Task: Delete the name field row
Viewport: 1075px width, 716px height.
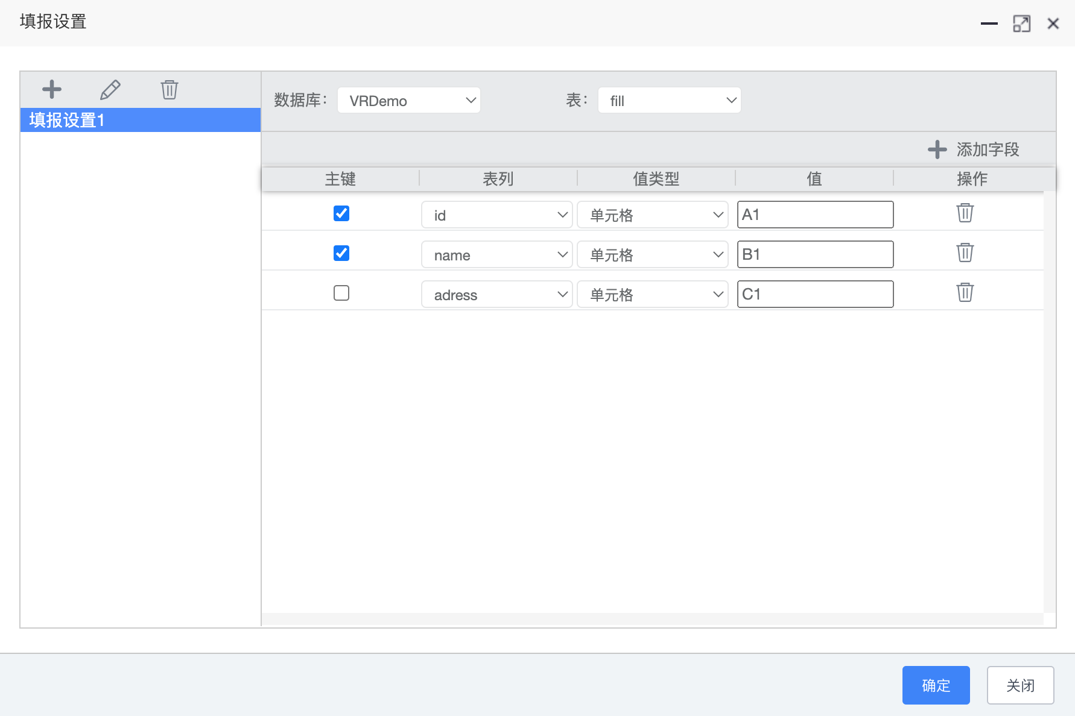Action: (x=965, y=253)
